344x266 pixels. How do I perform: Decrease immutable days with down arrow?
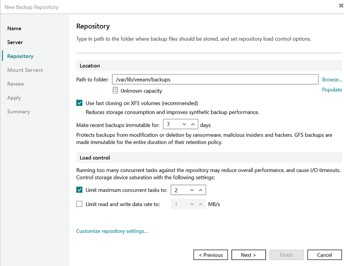(184, 125)
